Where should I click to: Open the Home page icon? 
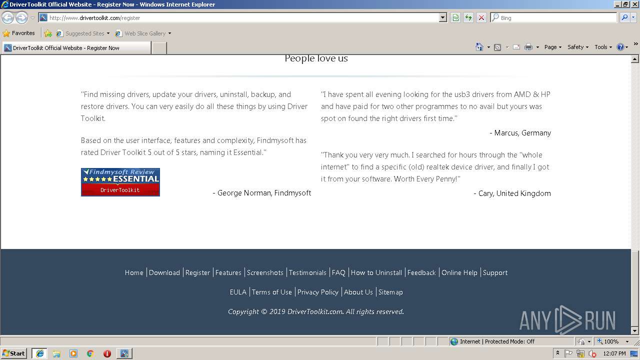tap(479, 47)
